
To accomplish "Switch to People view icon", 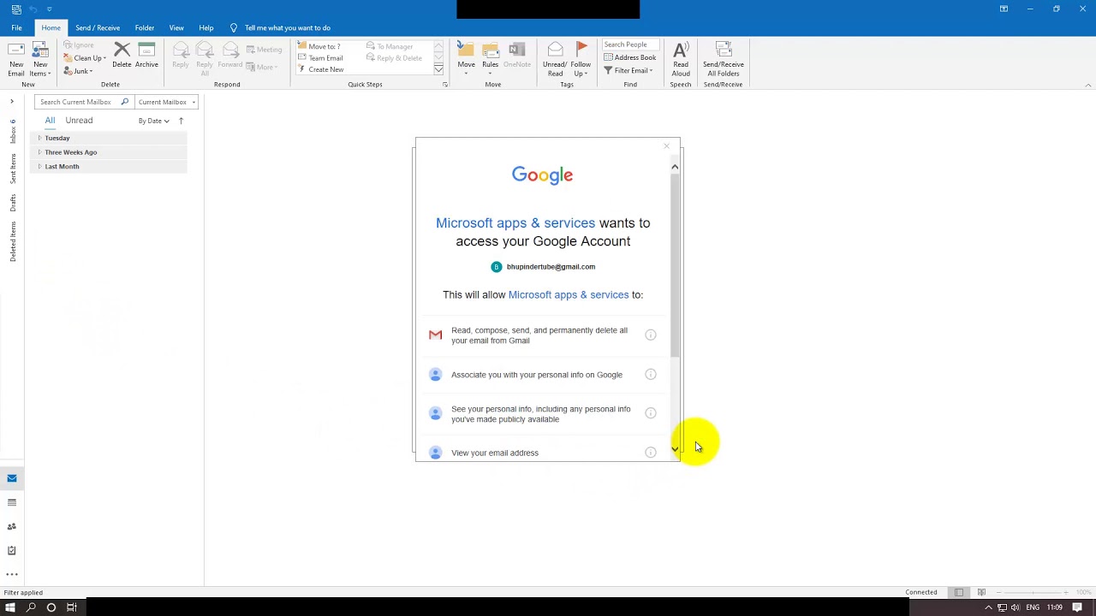I will pyautogui.click(x=12, y=526).
